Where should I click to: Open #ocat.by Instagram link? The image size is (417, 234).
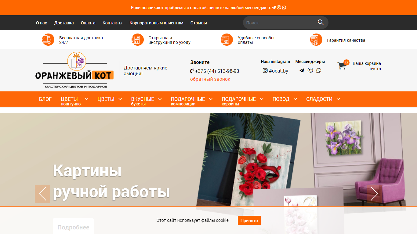pos(278,71)
